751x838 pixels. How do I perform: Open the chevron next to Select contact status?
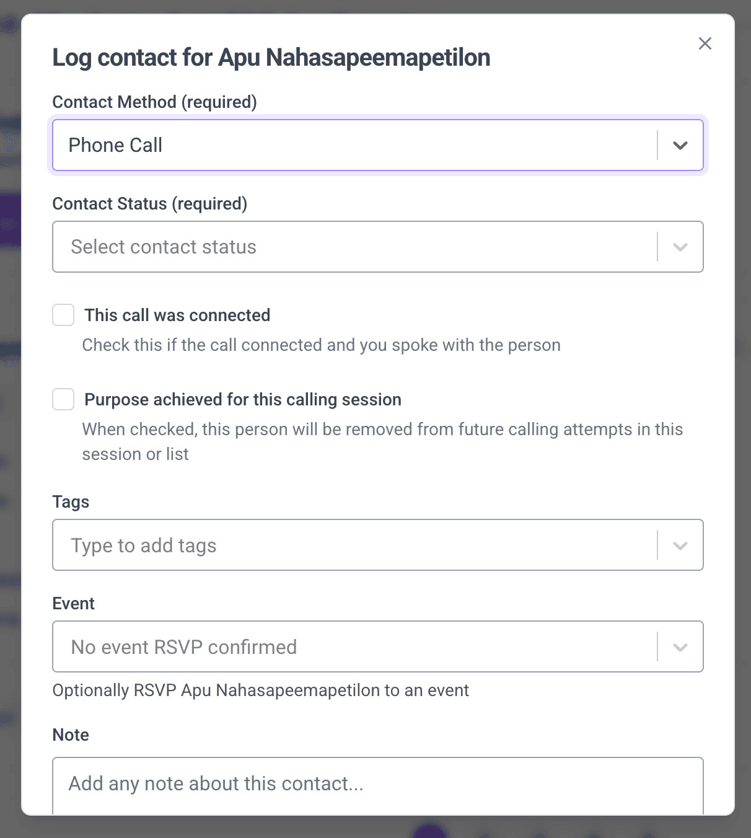(x=680, y=247)
